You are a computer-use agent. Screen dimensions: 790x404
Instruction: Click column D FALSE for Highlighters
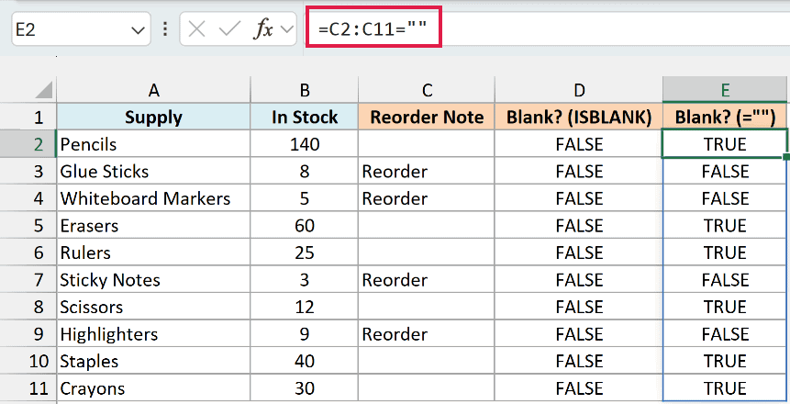pos(579,334)
